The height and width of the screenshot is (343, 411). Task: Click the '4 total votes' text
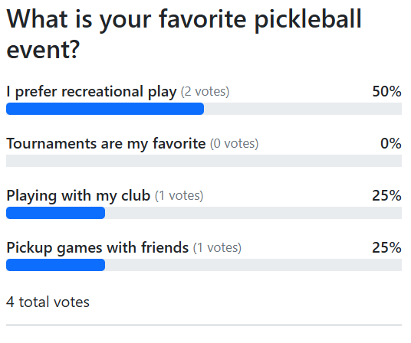48,302
